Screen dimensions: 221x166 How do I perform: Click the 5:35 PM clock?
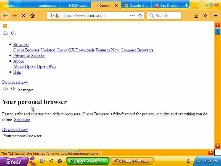point(211,161)
